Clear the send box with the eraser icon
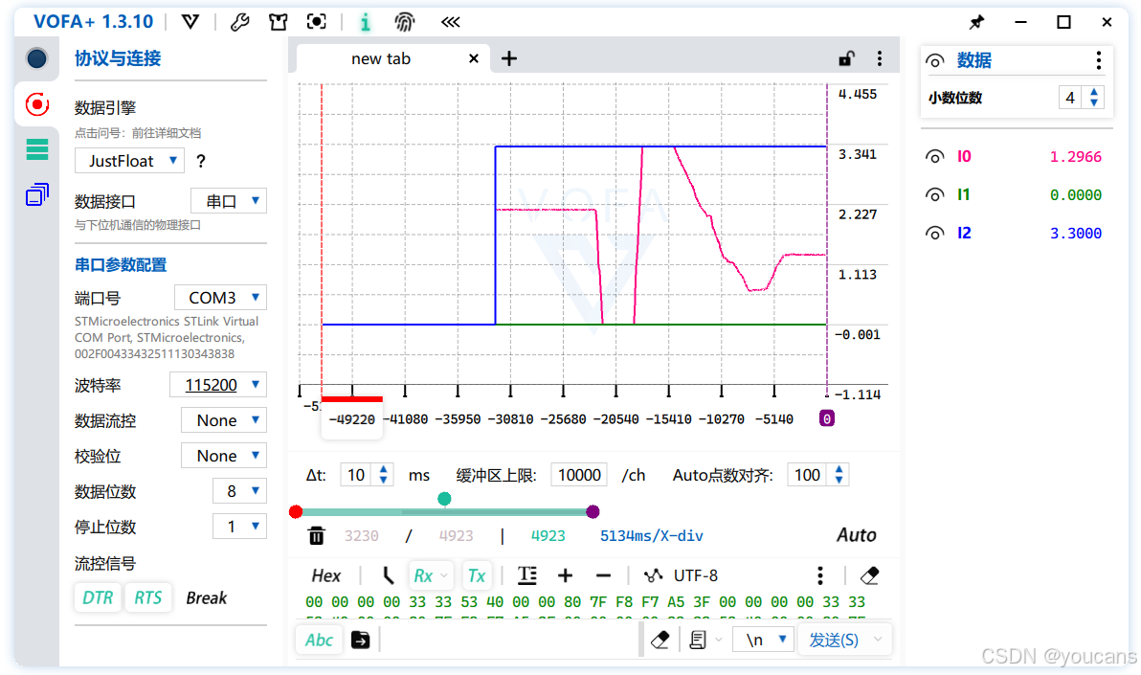The height and width of the screenshot is (675, 1141). (x=660, y=640)
